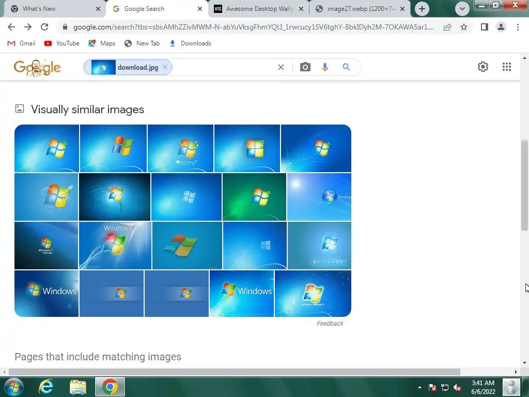Click the Chrome taskbar button
Screen dimensions: 529x397
pyautogui.click(x=110, y=387)
